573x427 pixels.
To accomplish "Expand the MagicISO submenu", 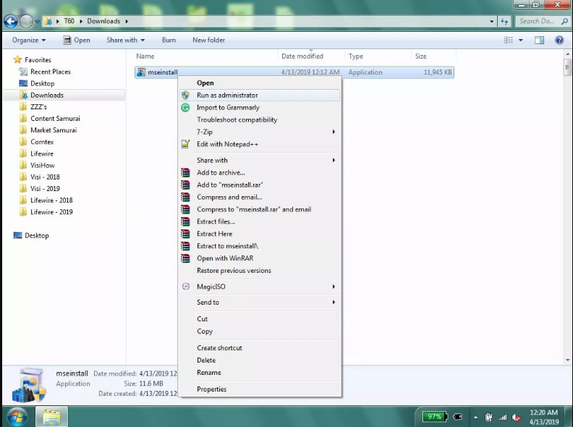I will (x=334, y=287).
